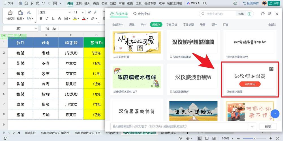Open the font name 宋体 dropdown
Screen dimensions: 283x141
pyautogui.click(x=70, y=12)
